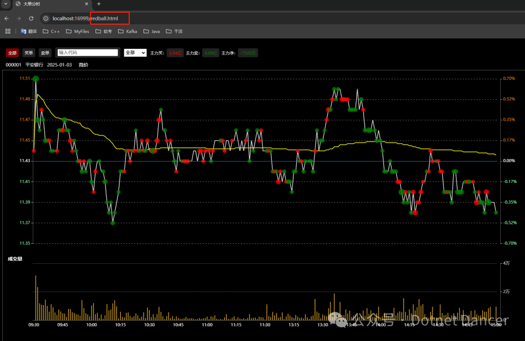Go back to the previous page
The image size is (525, 341).
[7, 18]
